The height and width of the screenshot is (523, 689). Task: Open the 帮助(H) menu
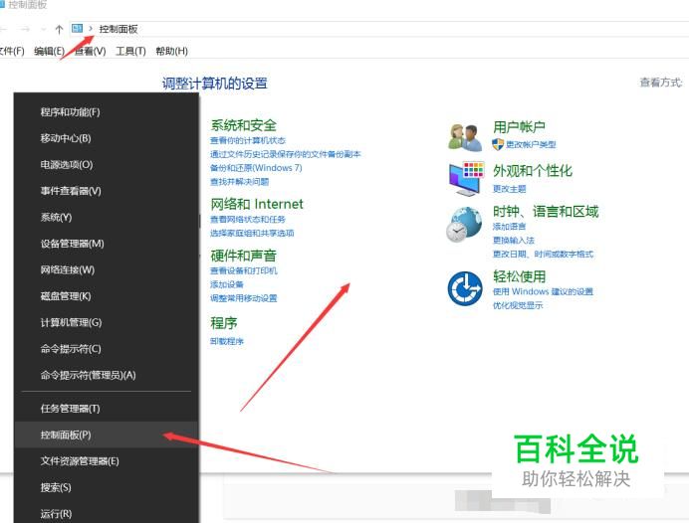(172, 52)
